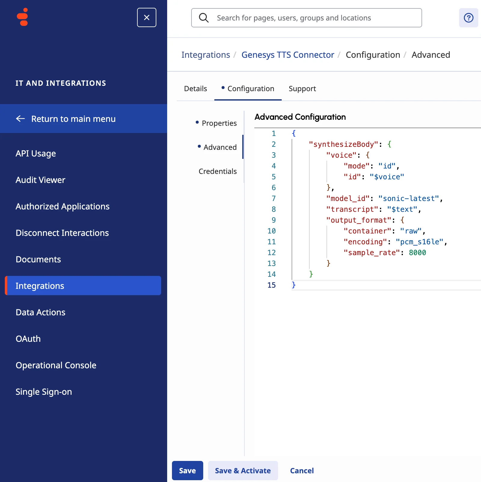Click the "container" key in editor

point(367,231)
